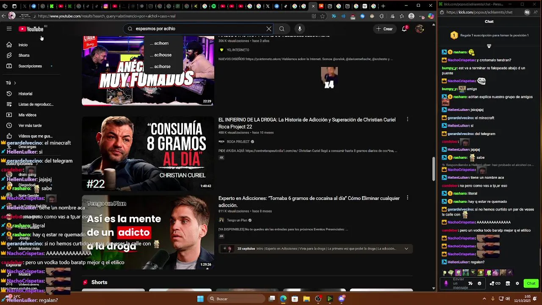The height and width of the screenshot is (305, 542).
Task: Open browser profile avatar in toolbar
Action: pos(411,16)
